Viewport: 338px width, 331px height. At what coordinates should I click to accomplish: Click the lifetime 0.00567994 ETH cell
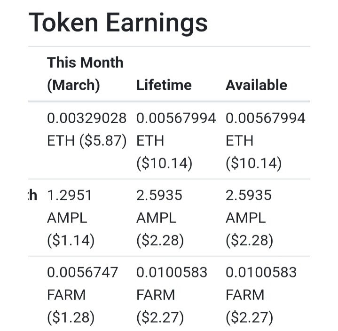pyautogui.click(x=176, y=141)
